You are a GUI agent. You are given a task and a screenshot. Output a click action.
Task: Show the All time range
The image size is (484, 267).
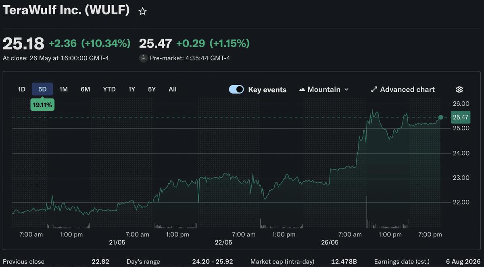coord(173,89)
